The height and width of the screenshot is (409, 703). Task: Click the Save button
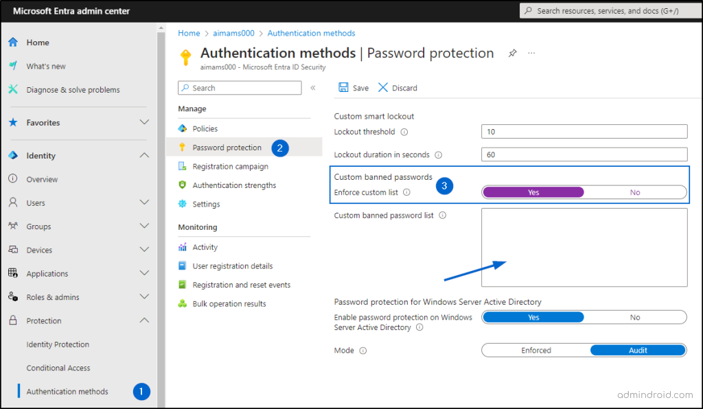coord(354,88)
